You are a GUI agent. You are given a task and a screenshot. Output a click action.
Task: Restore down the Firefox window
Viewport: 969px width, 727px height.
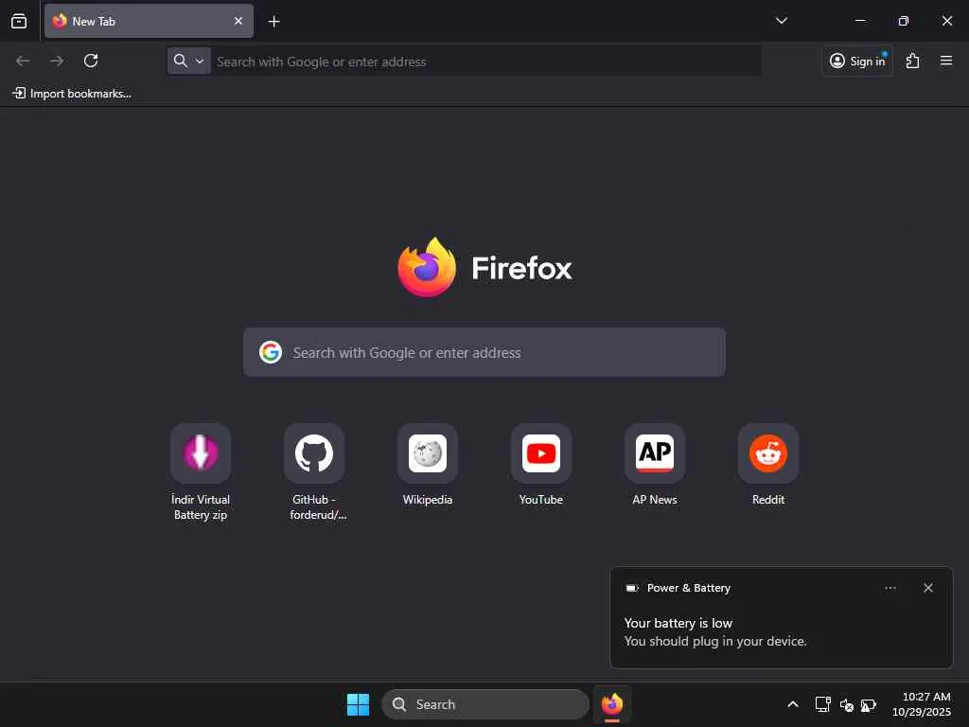pos(903,21)
